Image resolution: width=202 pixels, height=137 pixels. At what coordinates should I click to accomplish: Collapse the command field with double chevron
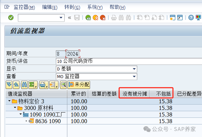[x=69, y=18]
